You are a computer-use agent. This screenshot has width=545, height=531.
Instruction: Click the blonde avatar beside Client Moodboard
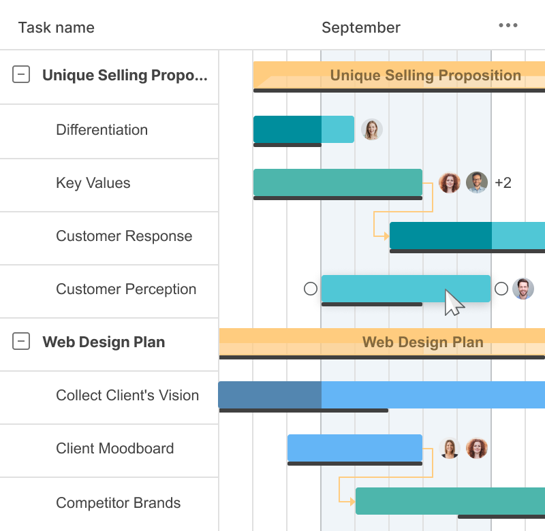(x=450, y=448)
